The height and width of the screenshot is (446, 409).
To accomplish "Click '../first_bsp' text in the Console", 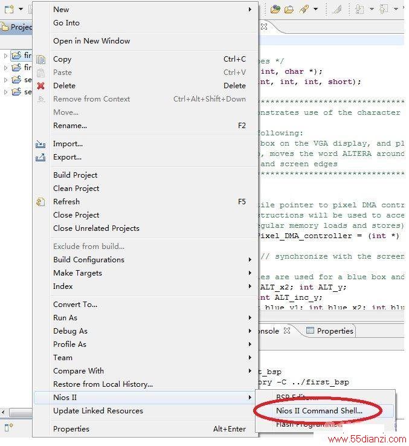I will tap(320, 382).
